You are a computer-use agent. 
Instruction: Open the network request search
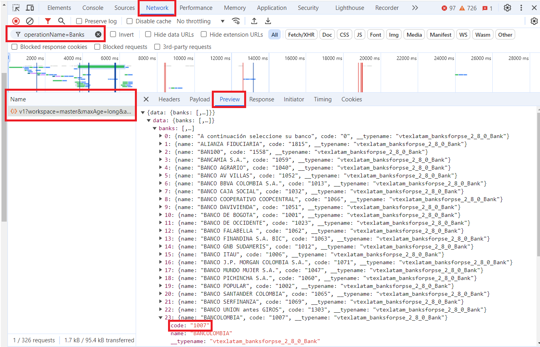tap(61, 21)
